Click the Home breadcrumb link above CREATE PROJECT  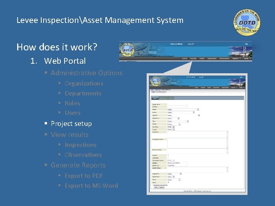[152, 90]
